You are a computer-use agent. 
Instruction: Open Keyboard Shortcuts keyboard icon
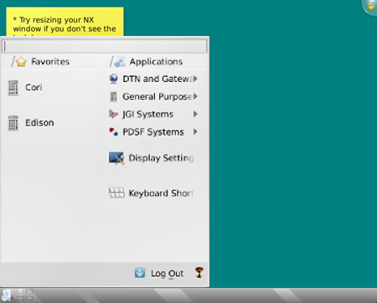(116, 193)
